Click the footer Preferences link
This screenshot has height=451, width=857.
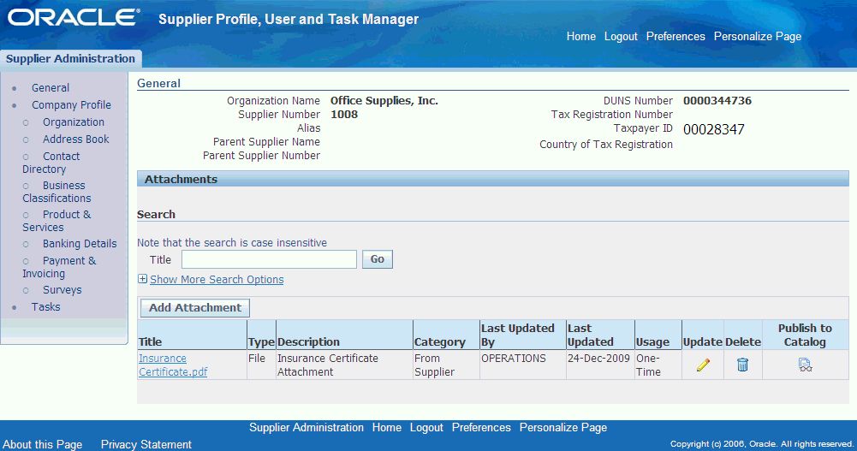coord(481,428)
